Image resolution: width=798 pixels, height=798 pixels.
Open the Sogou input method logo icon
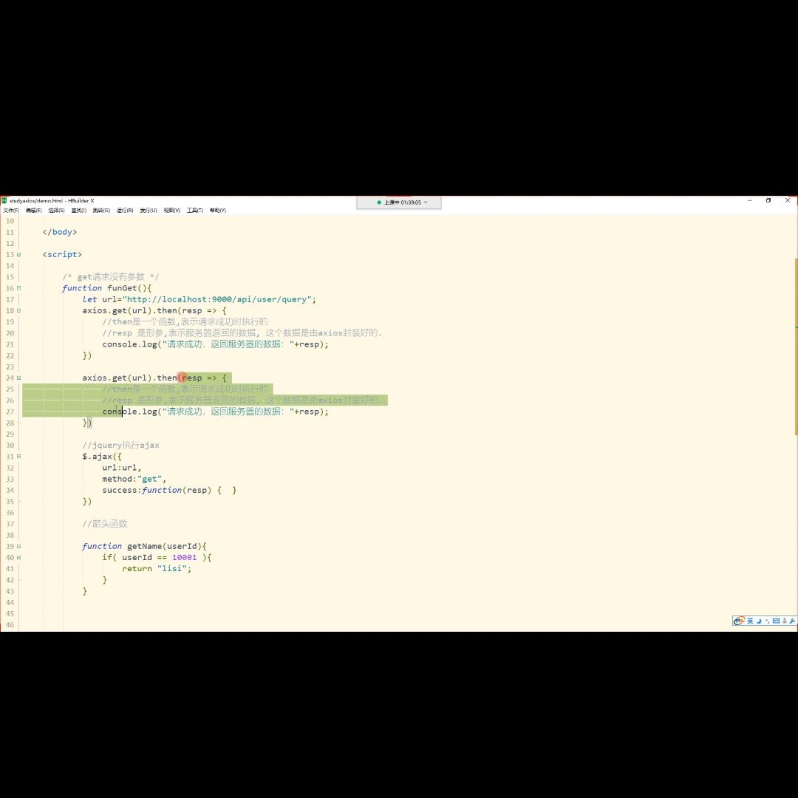click(x=739, y=621)
